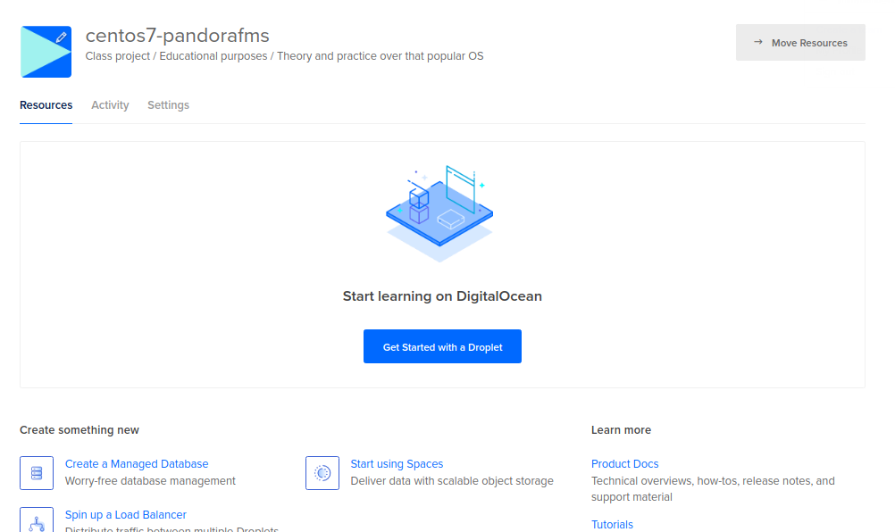The width and height of the screenshot is (895, 532).
Task: Click the Load Balancer icon
Action: (x=37, y=521)
